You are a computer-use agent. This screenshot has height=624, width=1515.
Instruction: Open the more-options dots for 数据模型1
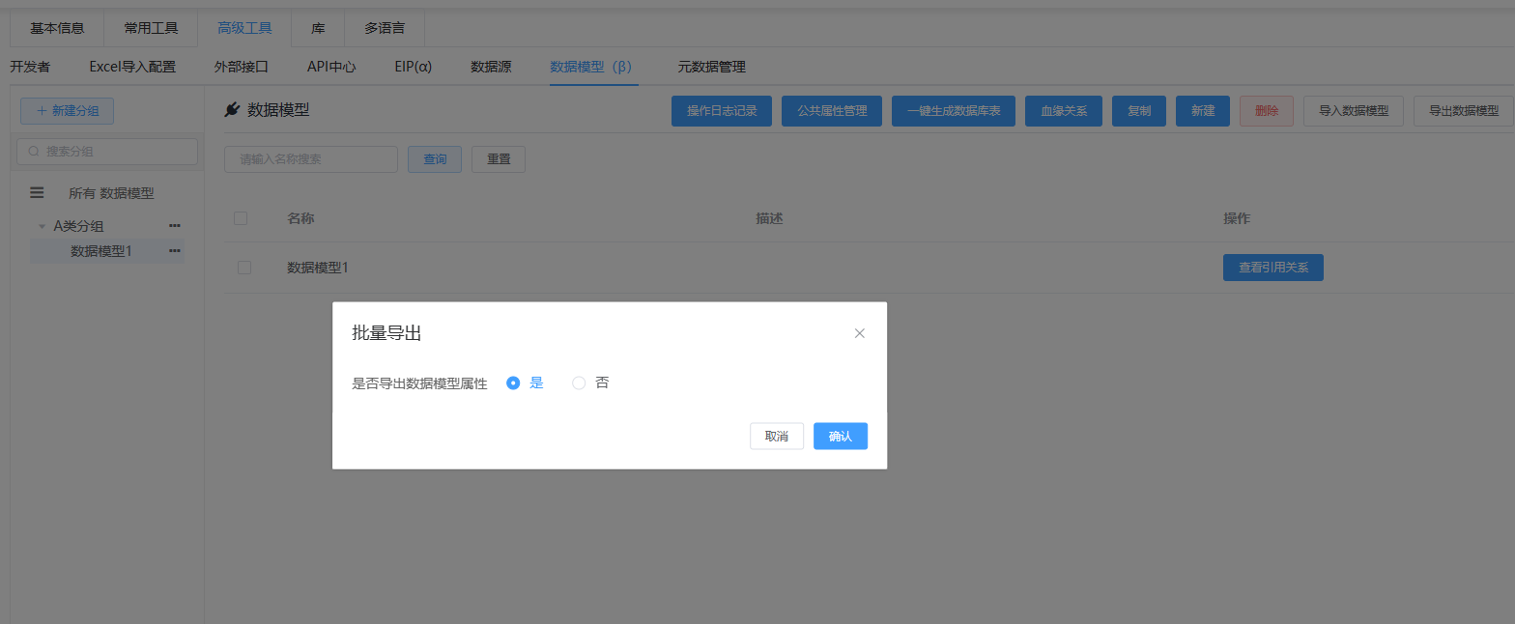point(175,251)
